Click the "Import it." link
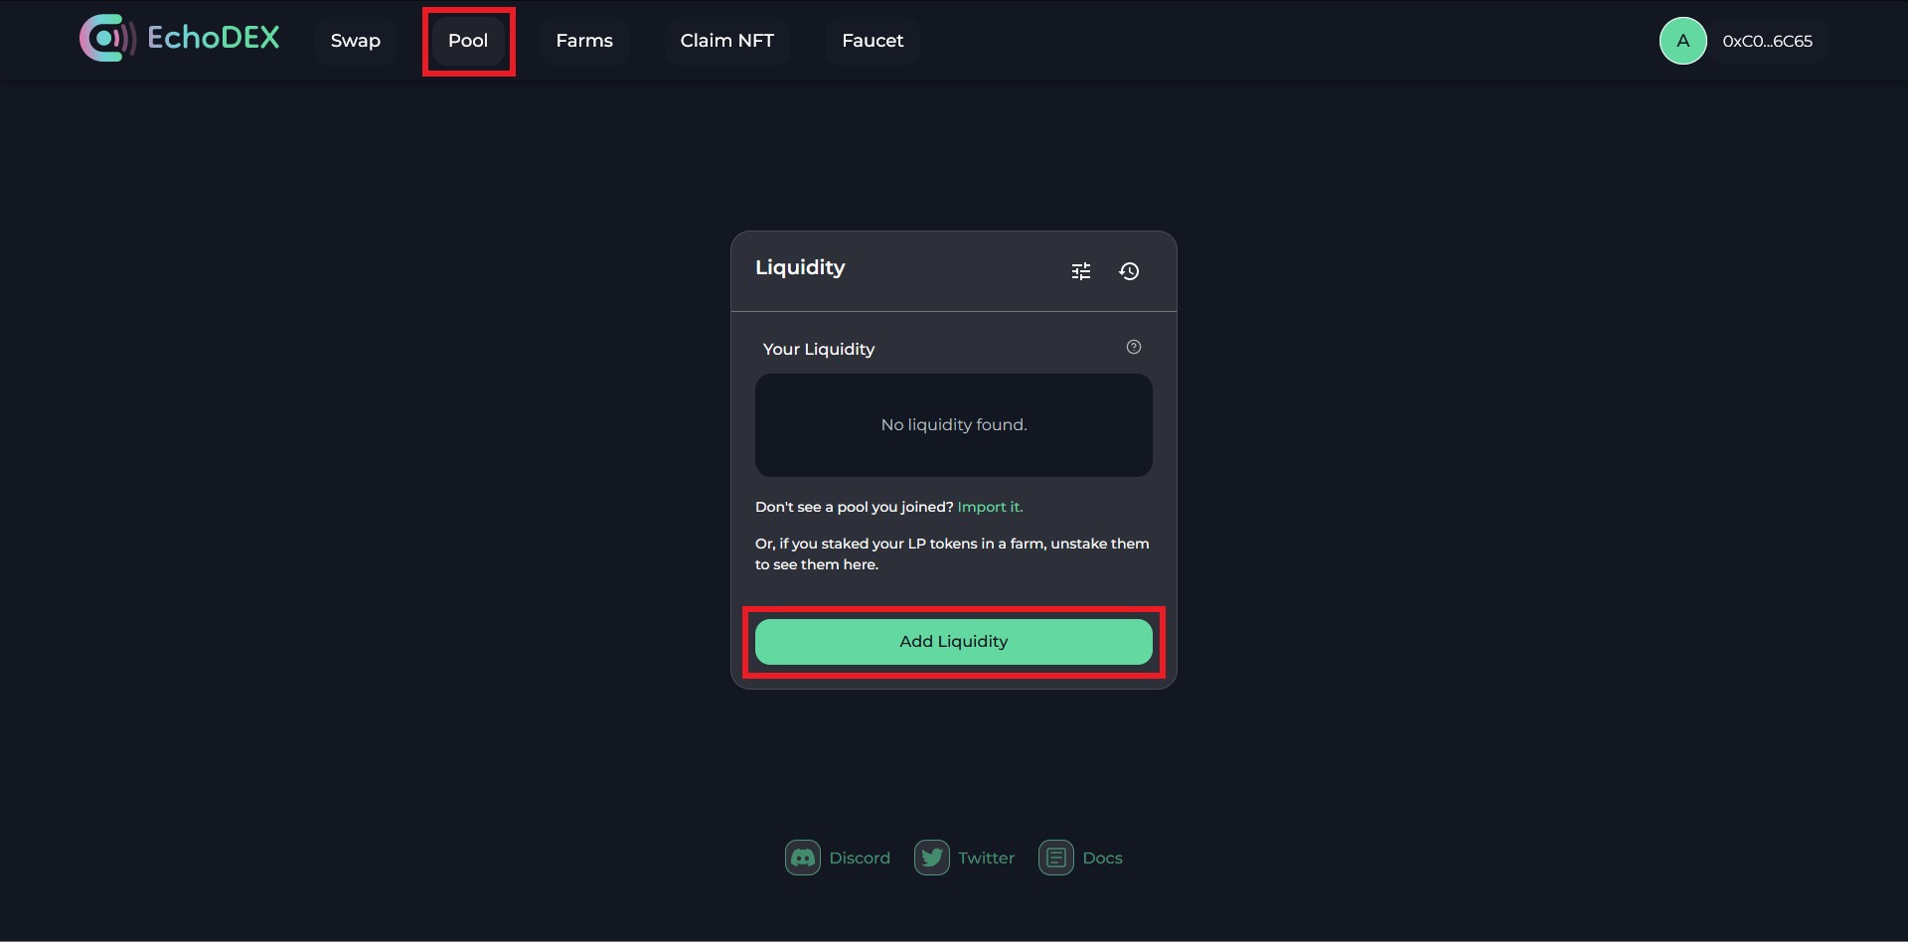 click(x=990, y=507)
